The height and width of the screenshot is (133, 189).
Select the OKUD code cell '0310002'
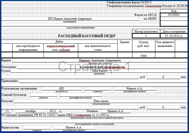point(174,15)
